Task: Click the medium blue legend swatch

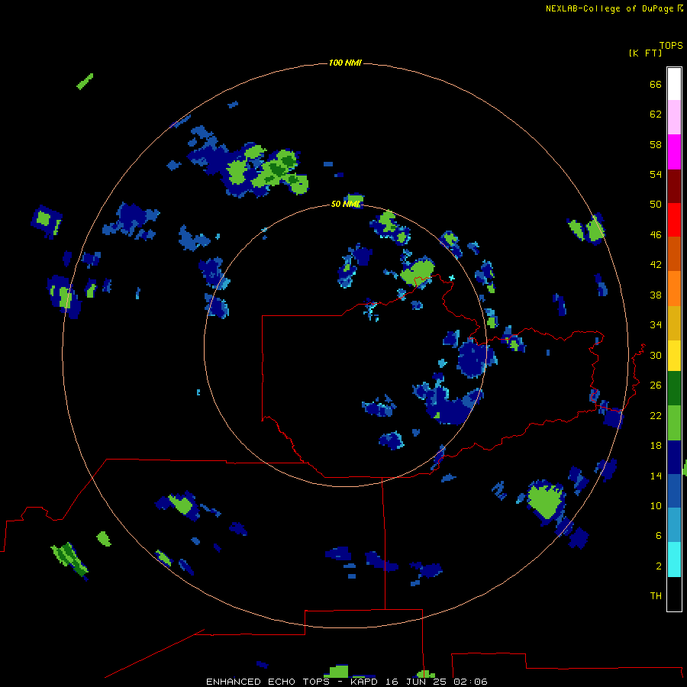Action: point(674,491)
